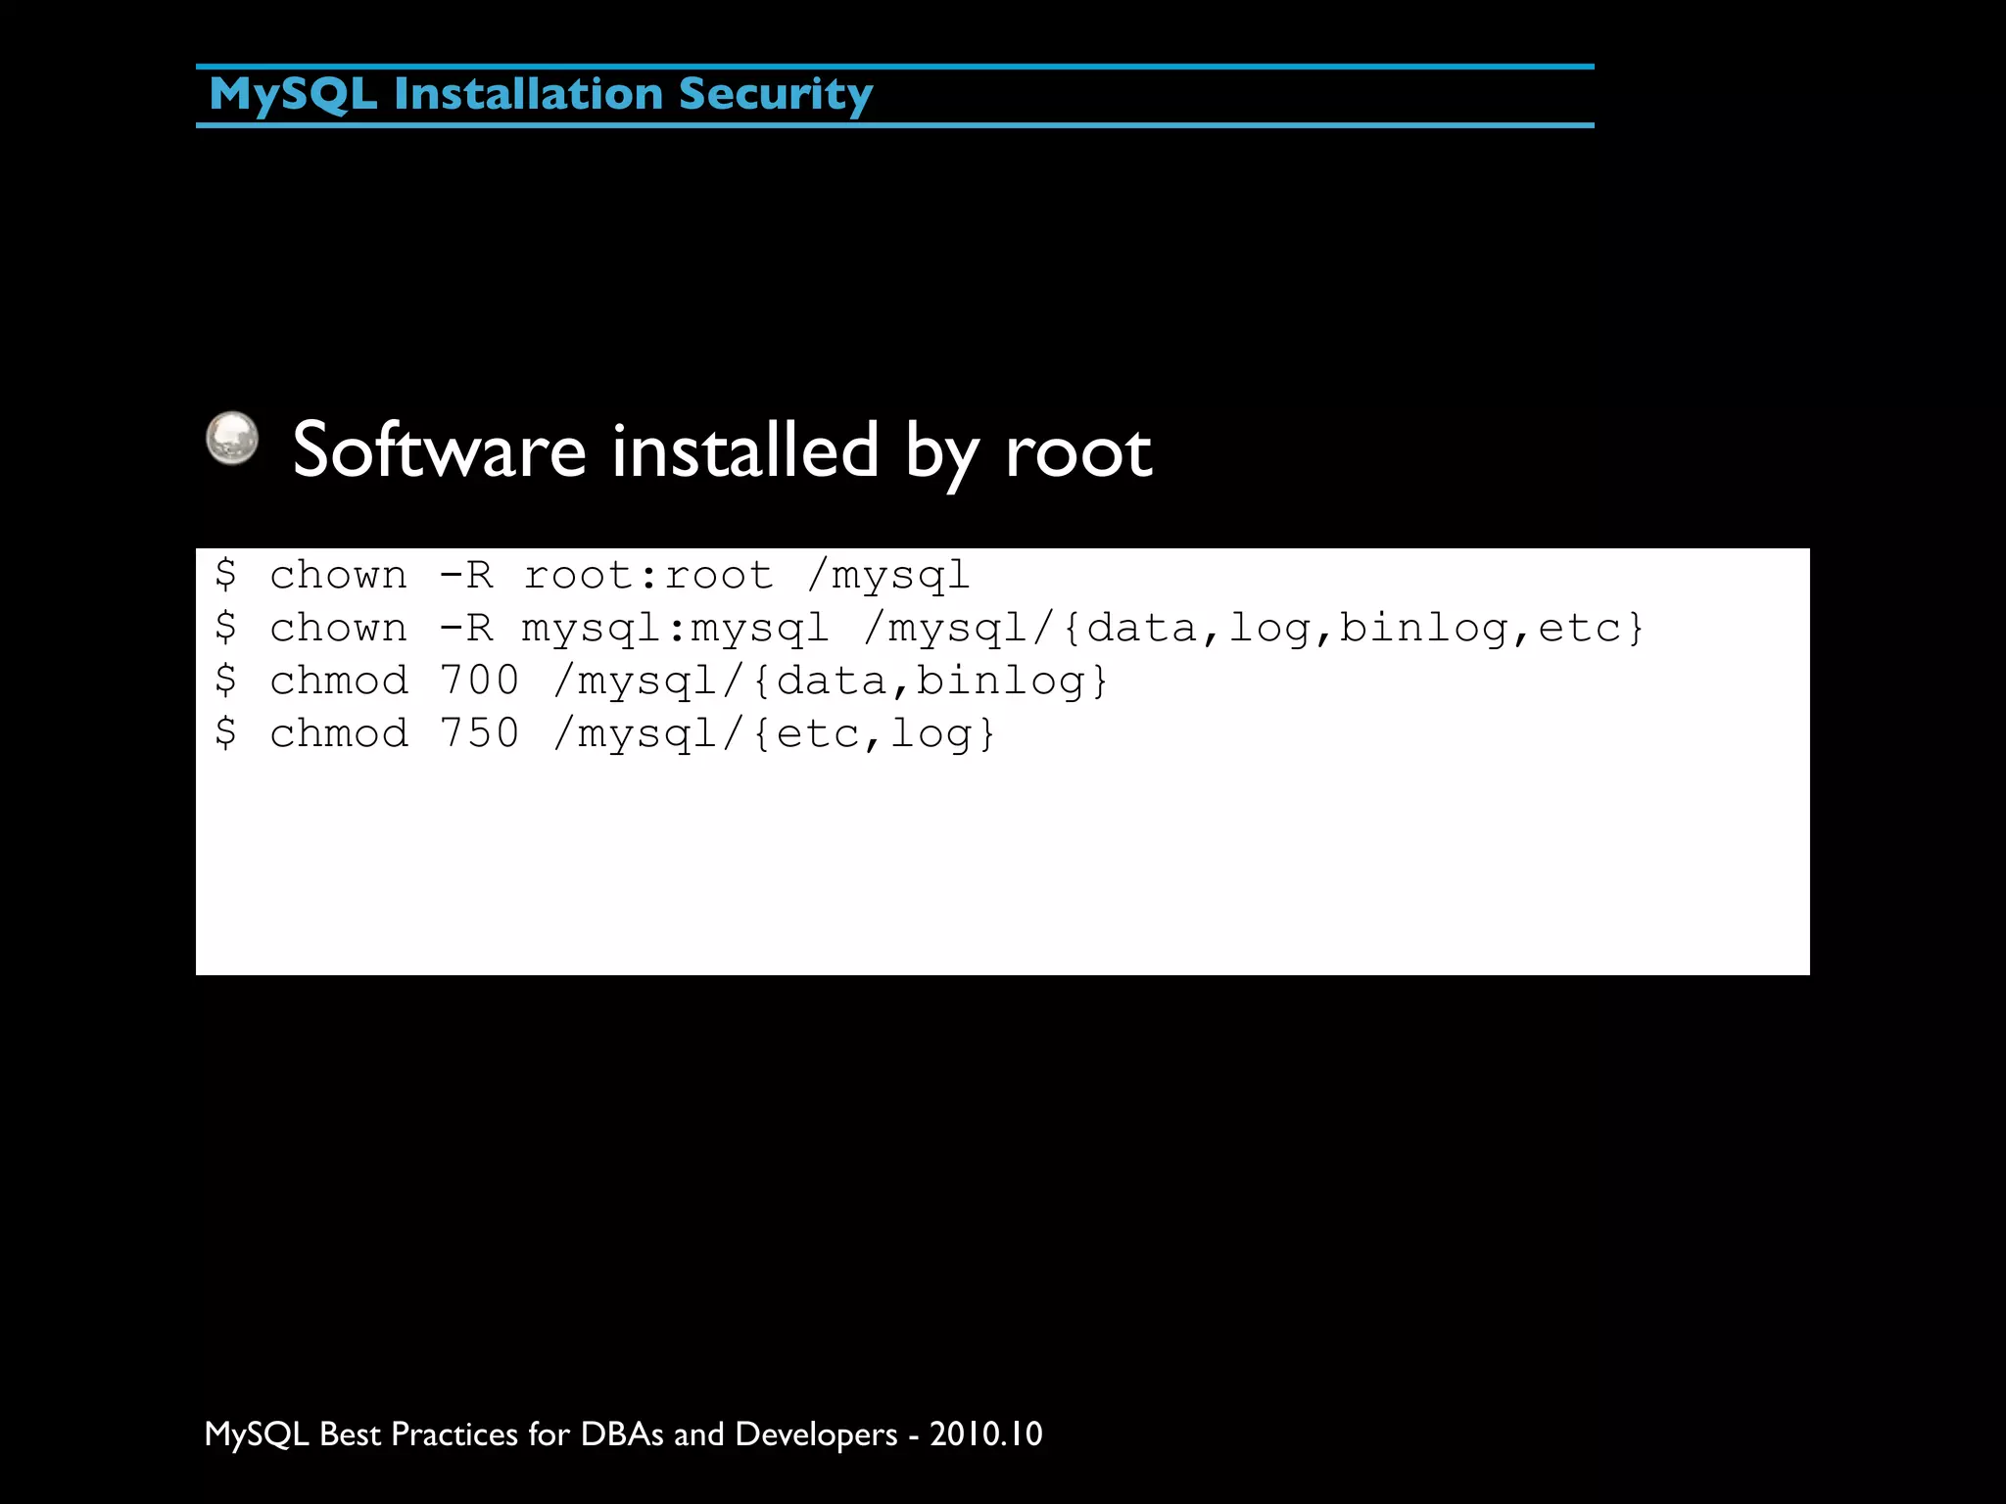Click the 'chmod 700 /mysql/{data,binlog}' line
This screenshot has width=2006, height=1504.
662,681
